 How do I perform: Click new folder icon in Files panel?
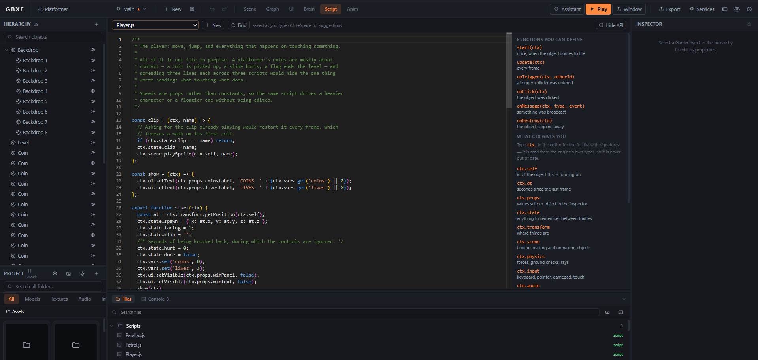tap(607, 312)
